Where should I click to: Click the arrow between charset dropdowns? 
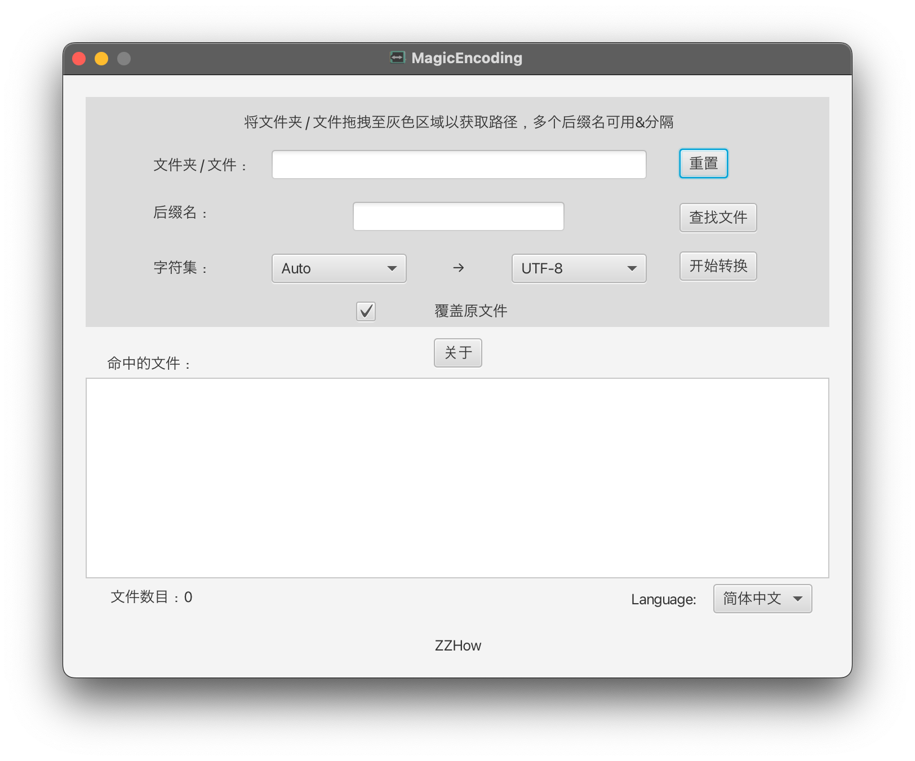459,268
